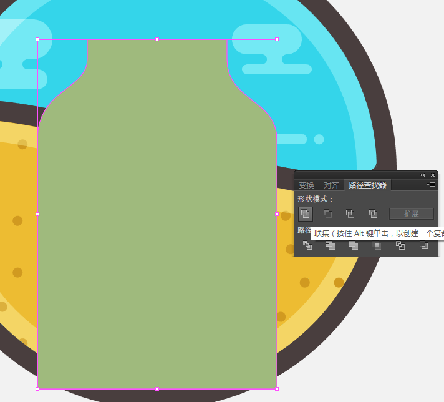Select the 路径查找器 (Pathfinder) tab
This screenshot has width=444, height=402.
[367, 185]
